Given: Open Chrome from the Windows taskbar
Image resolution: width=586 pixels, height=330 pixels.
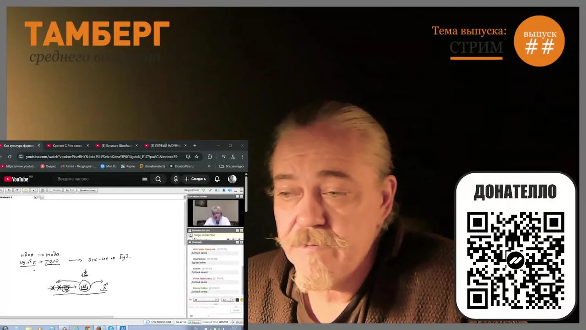Looking at the screenshot, I should [x=87, y=328].
